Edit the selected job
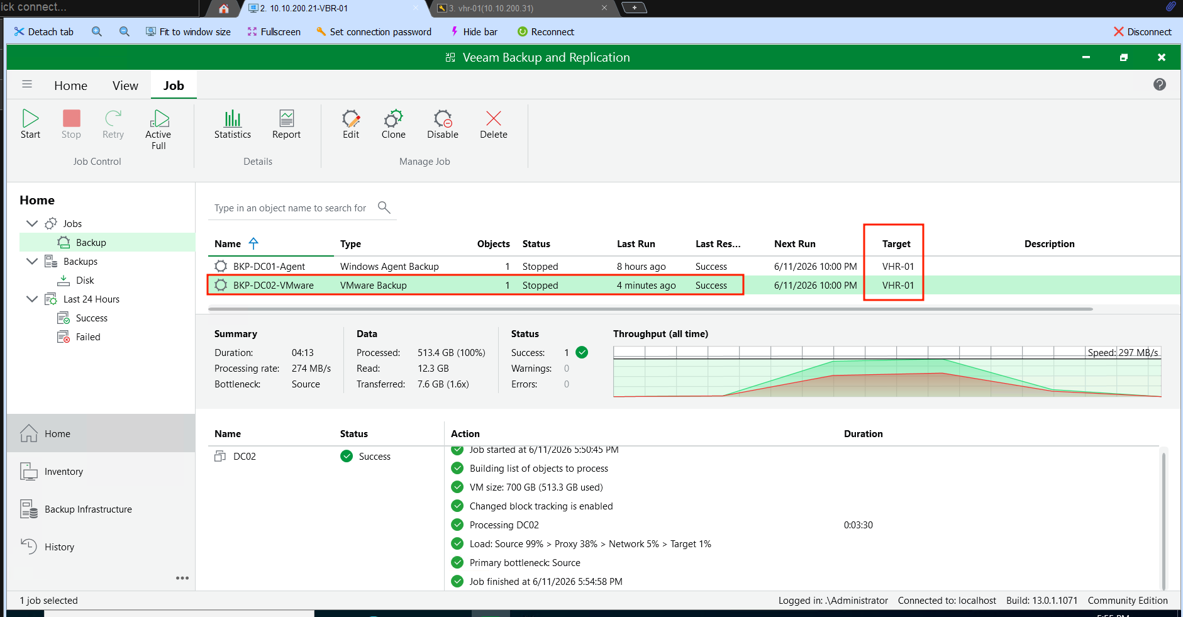The height and width of the screenshot is (617, 1183). point(351,124)
